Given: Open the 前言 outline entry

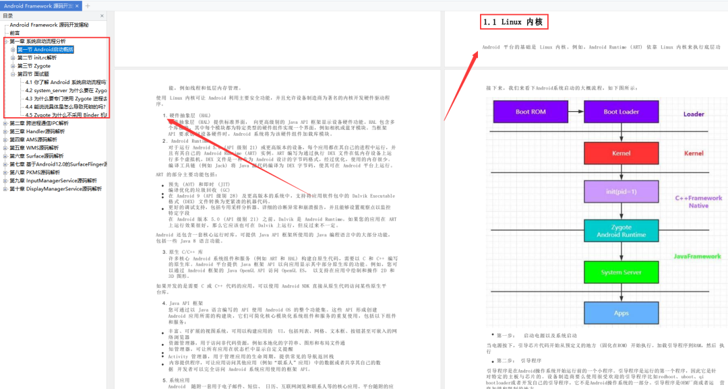Looking at the screenshot, I should [x=15, y=33].
